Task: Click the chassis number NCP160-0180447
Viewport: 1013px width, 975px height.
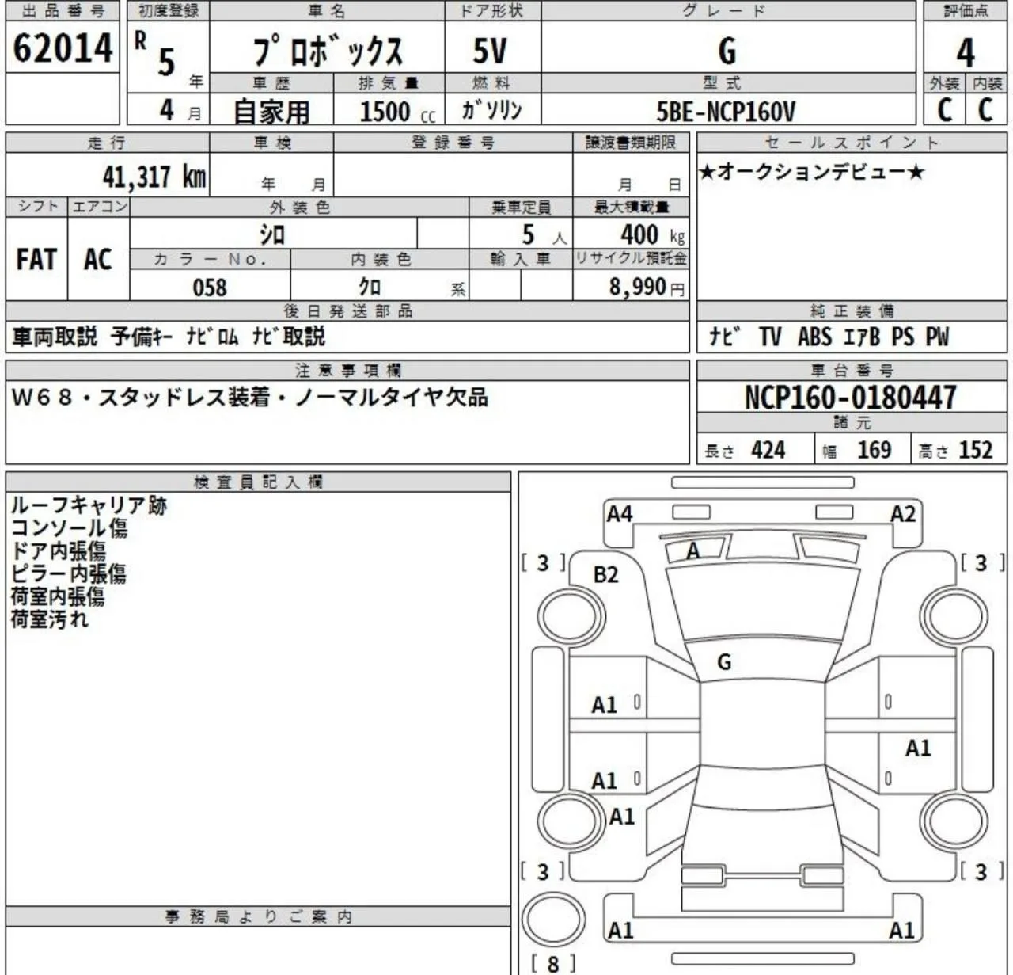Action: pos(850,397)
